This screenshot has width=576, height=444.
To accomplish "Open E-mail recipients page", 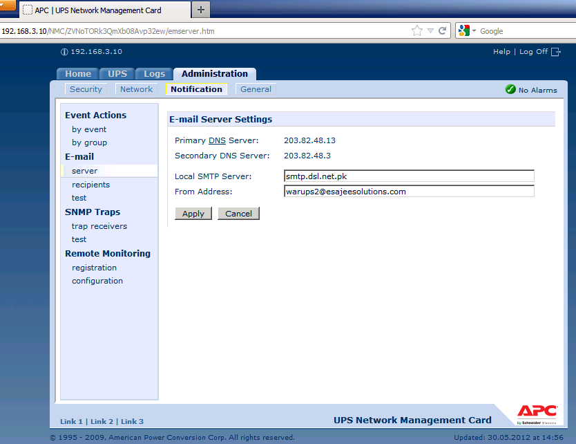I will (x=90, y=185).
